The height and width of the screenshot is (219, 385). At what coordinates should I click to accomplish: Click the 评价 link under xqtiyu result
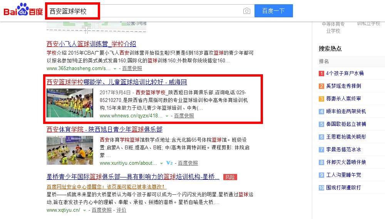[121, 210]
